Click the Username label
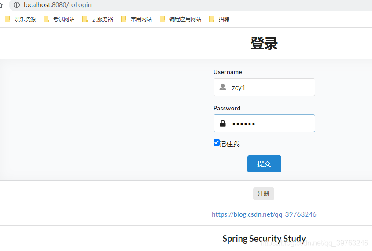 228,72
